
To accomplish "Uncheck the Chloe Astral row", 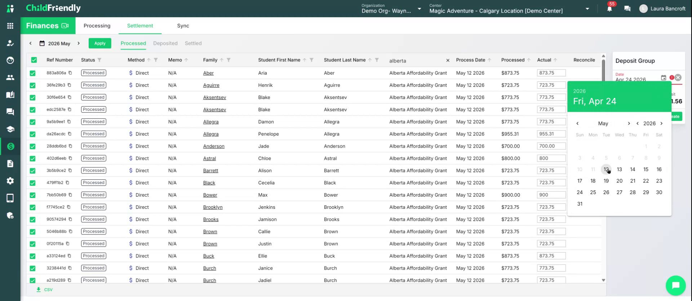I will pos(32,158).
